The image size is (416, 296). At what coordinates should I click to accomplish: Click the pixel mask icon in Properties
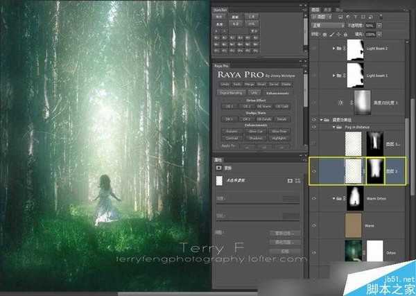pos(290,181)
